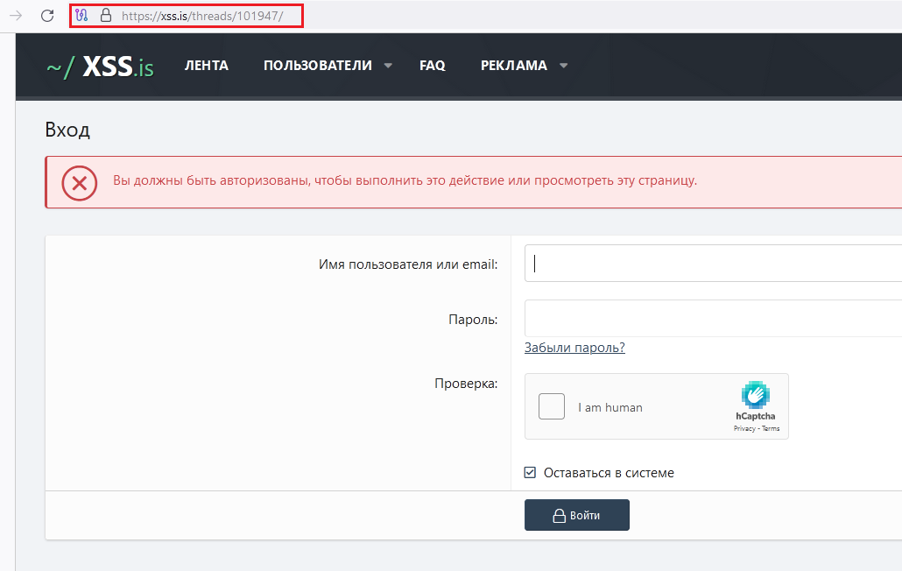
Task: Follow the 'Забыли пароль?' link
Action: click(574, 348)
